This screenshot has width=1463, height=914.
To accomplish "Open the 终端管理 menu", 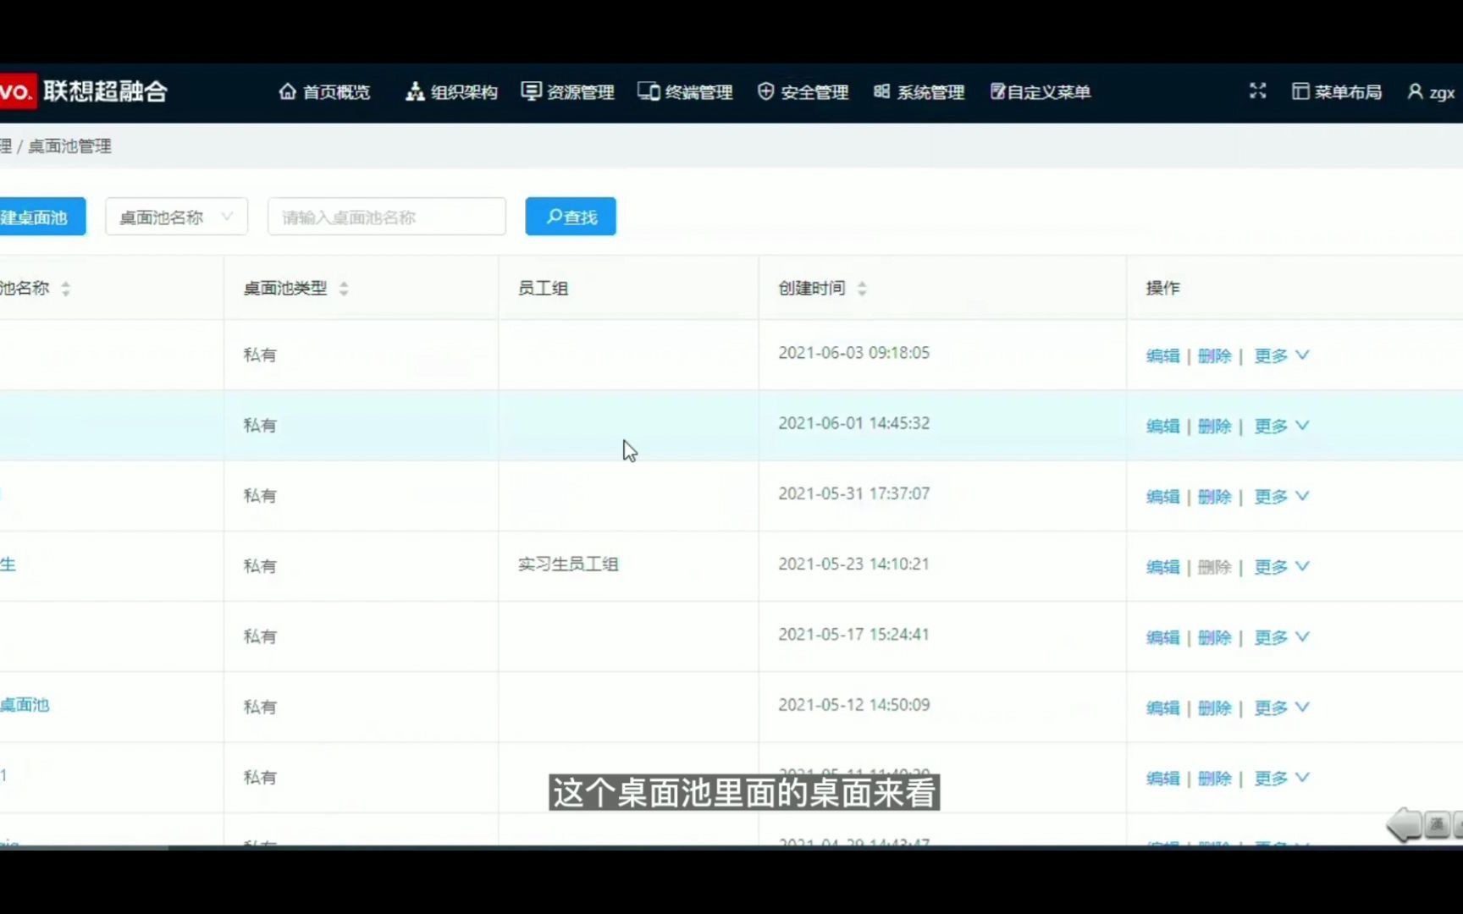I will click(x=685, y=91).
